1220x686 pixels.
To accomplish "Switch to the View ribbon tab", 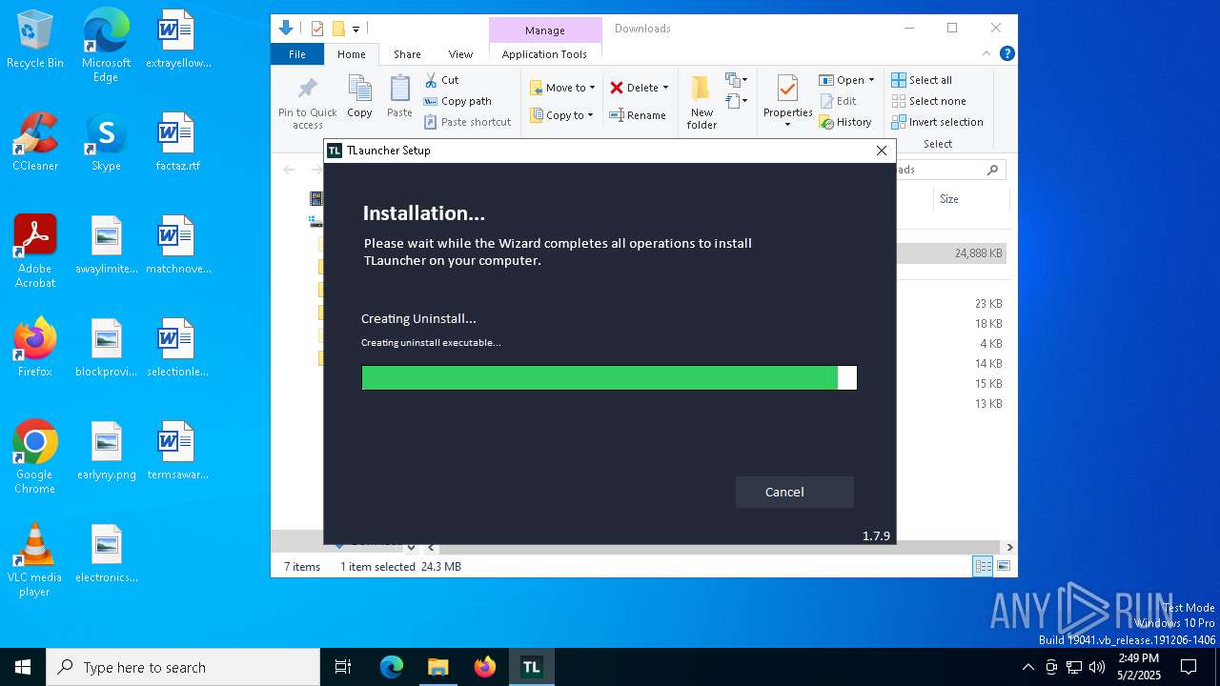I will pos(460,54).
